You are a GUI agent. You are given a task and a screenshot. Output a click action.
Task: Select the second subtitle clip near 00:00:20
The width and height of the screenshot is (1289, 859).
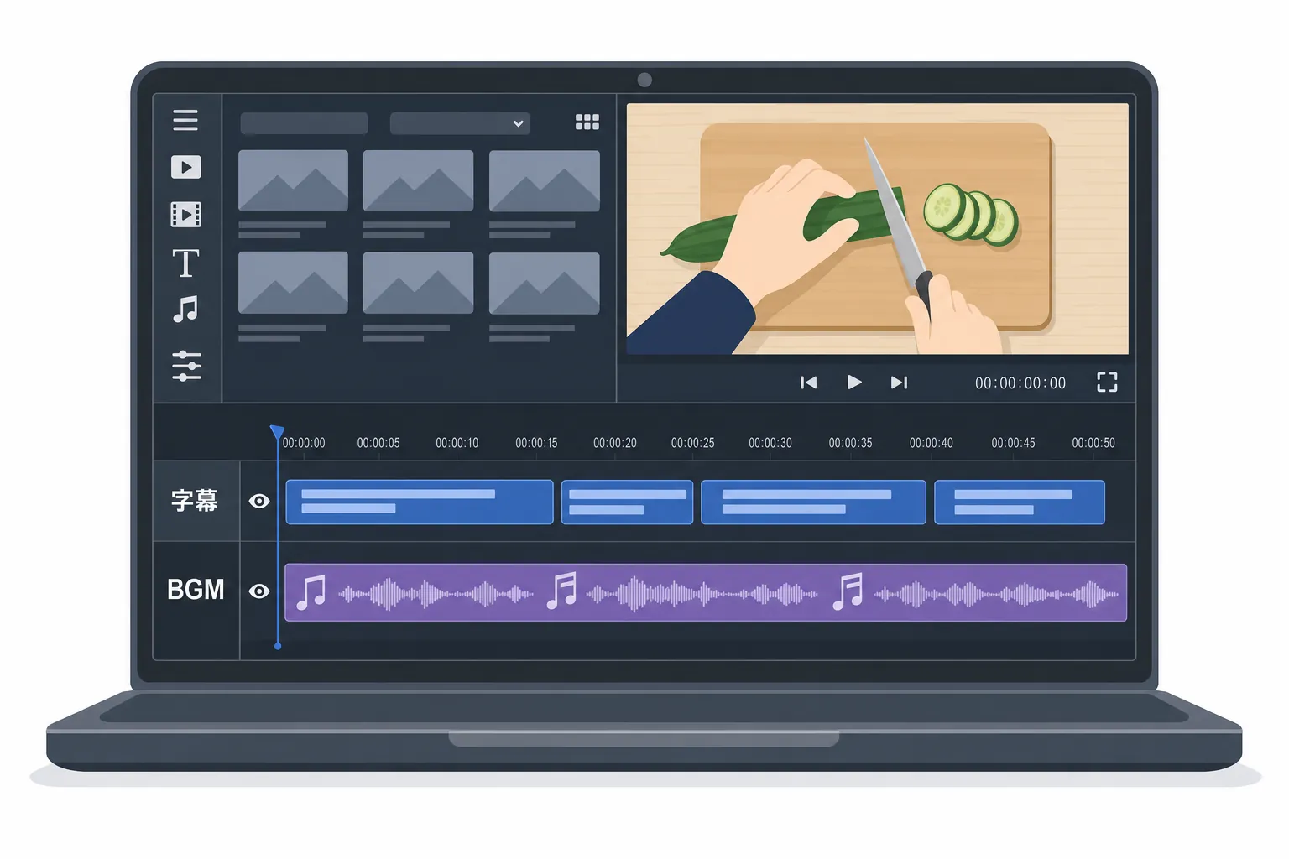pos(627,502)
